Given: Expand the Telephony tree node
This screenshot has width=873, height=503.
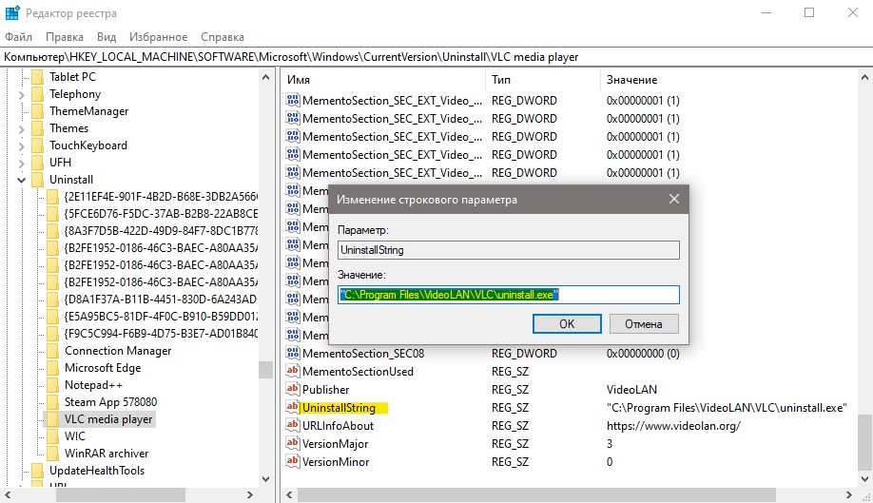Looking at the screenshot, I should click(21, 94).
